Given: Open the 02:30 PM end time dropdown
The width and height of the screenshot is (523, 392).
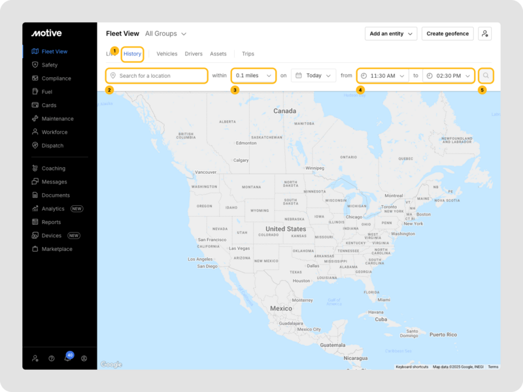Looking at the screenshot, I should pos(448,76).
